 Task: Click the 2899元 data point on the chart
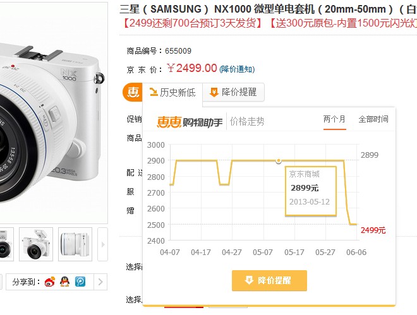pos(279,160)
